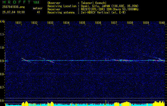Click the Receiver line R820T2(RTL-SDR) SDR-Sharp
167x106 pixels.
(x=110, y=9)
